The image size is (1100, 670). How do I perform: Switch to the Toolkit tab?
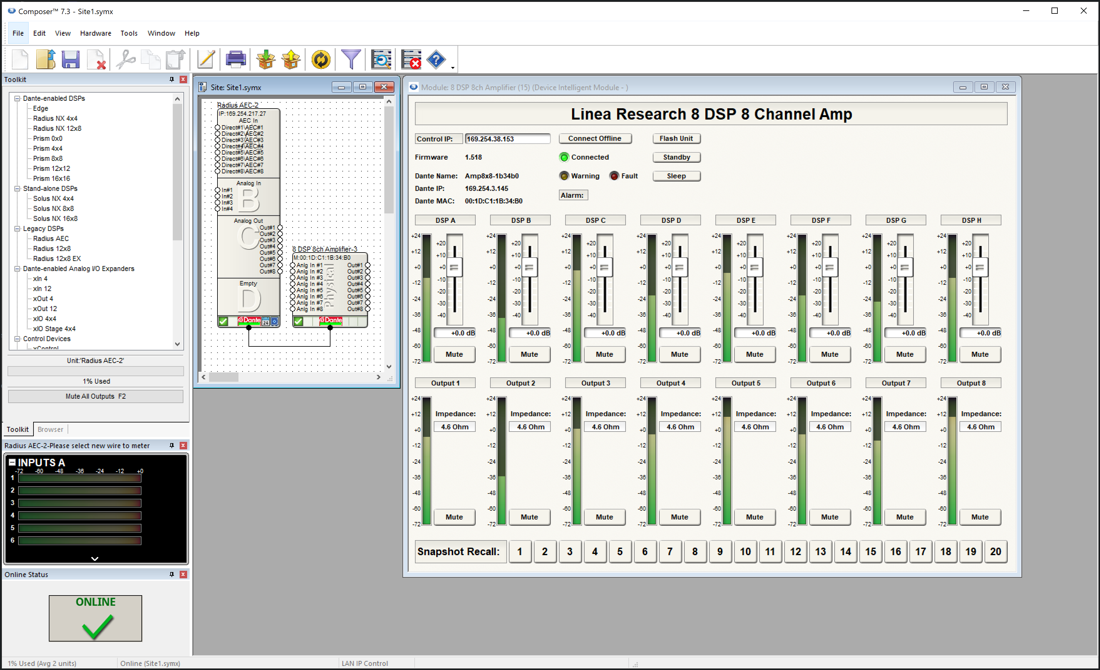click(x=18, y=429)
